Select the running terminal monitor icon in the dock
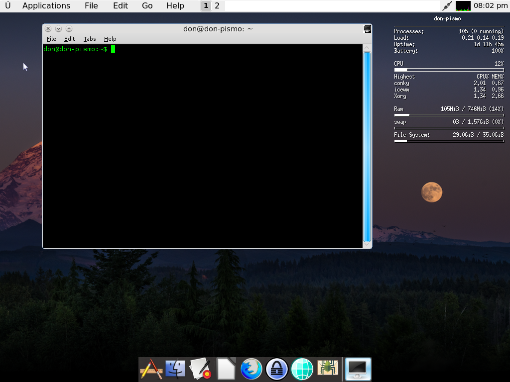Viewport: 510px width, 382px height. 358,369
